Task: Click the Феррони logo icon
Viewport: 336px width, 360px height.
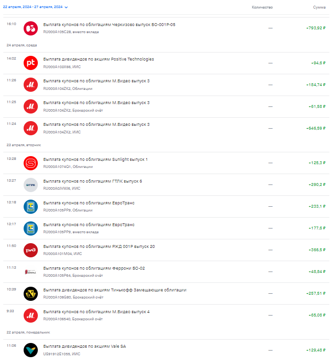Action: [x=31, y=272]
